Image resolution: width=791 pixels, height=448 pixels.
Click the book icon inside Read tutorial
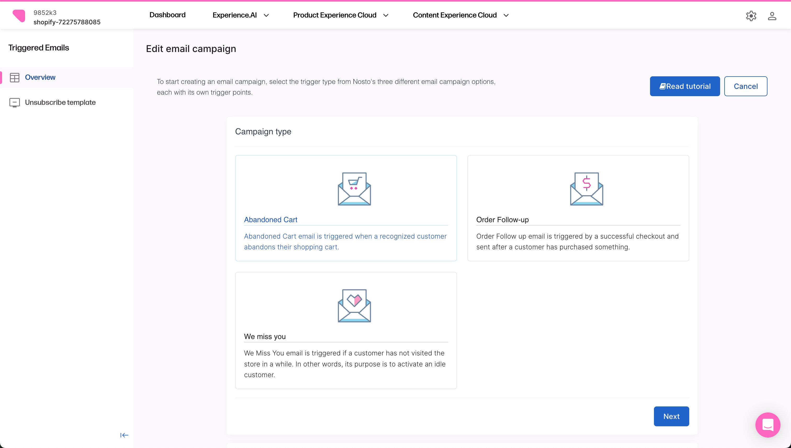664,86
